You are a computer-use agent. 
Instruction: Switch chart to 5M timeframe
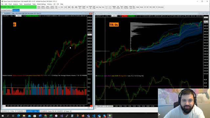[147, 7]
